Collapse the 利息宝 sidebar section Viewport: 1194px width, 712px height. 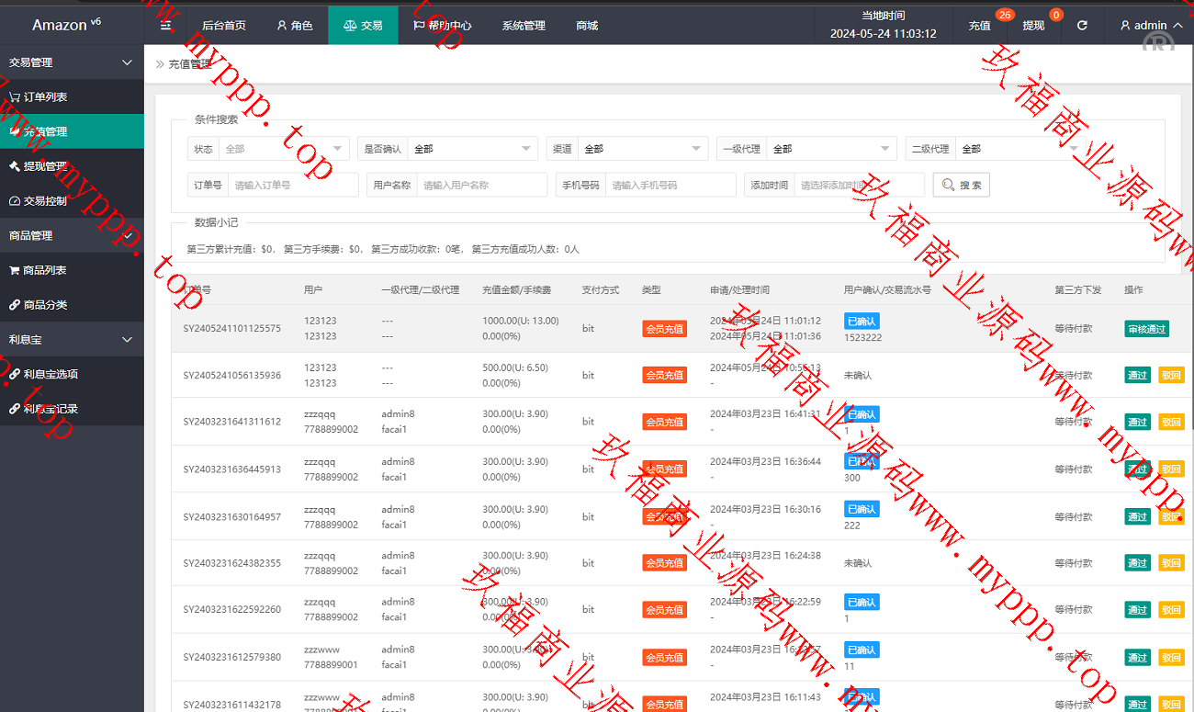(x=127, y=340)
